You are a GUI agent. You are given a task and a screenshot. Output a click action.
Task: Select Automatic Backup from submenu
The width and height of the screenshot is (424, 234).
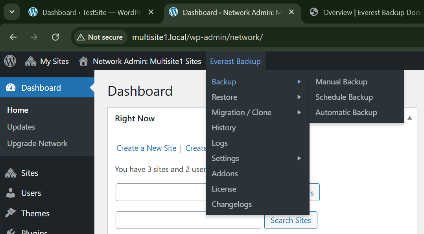(x=346, y=112)
